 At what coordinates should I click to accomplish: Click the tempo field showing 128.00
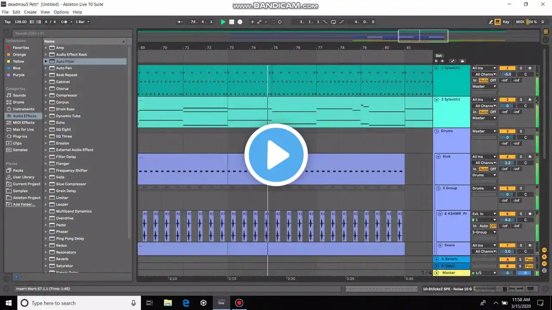[20, 22]
